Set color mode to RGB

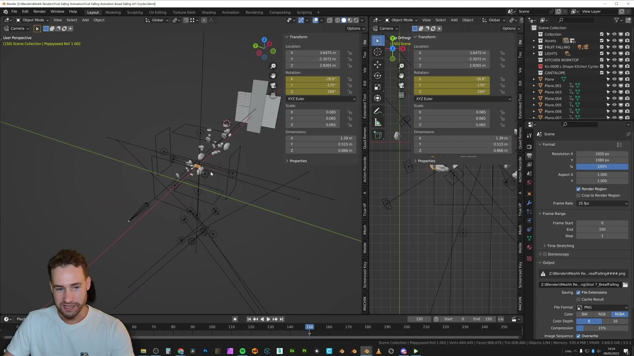coord(602,314)
